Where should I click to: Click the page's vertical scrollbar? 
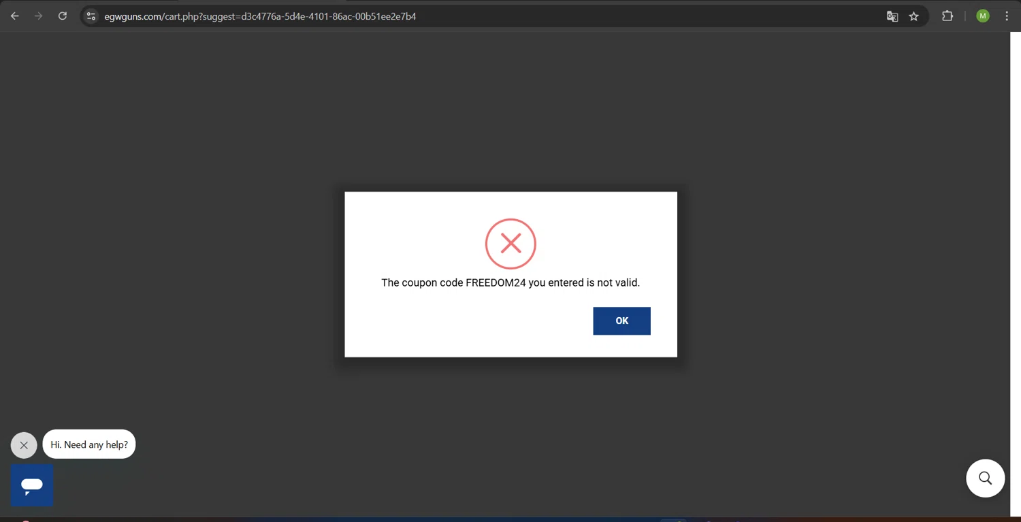1016,274
